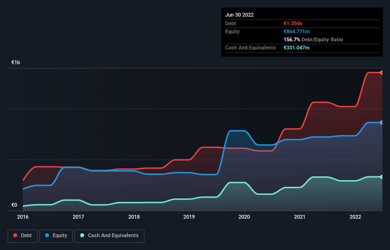Toggle Cash And Equivalents legend button
Screen dimensions: 390x250
[x=109, y=236]
